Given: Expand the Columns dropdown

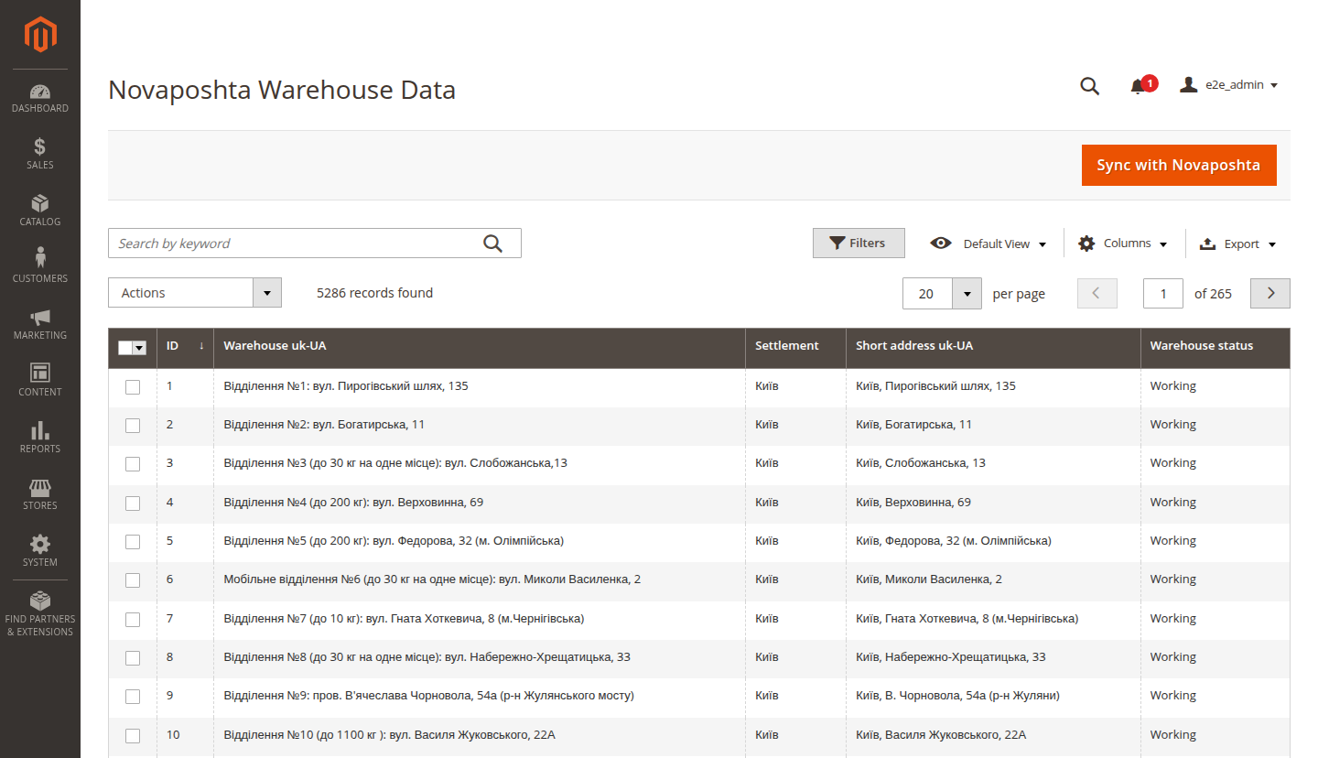Looking at the screenshot, I should tap(1124, 244).
